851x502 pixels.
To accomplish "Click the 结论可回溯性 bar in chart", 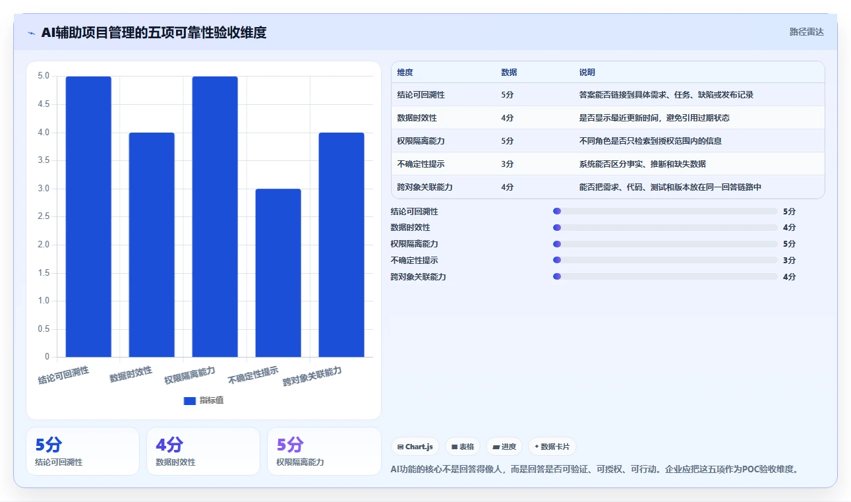I will tap(88, 217).
